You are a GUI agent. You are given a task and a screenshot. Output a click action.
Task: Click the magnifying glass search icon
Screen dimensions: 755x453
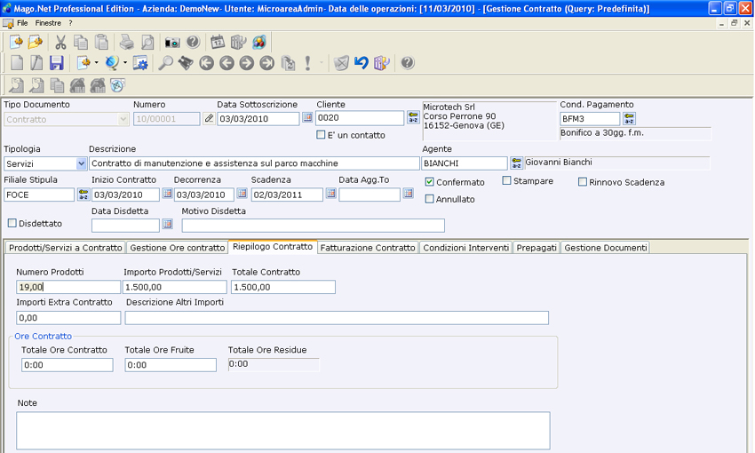[165, 62]
